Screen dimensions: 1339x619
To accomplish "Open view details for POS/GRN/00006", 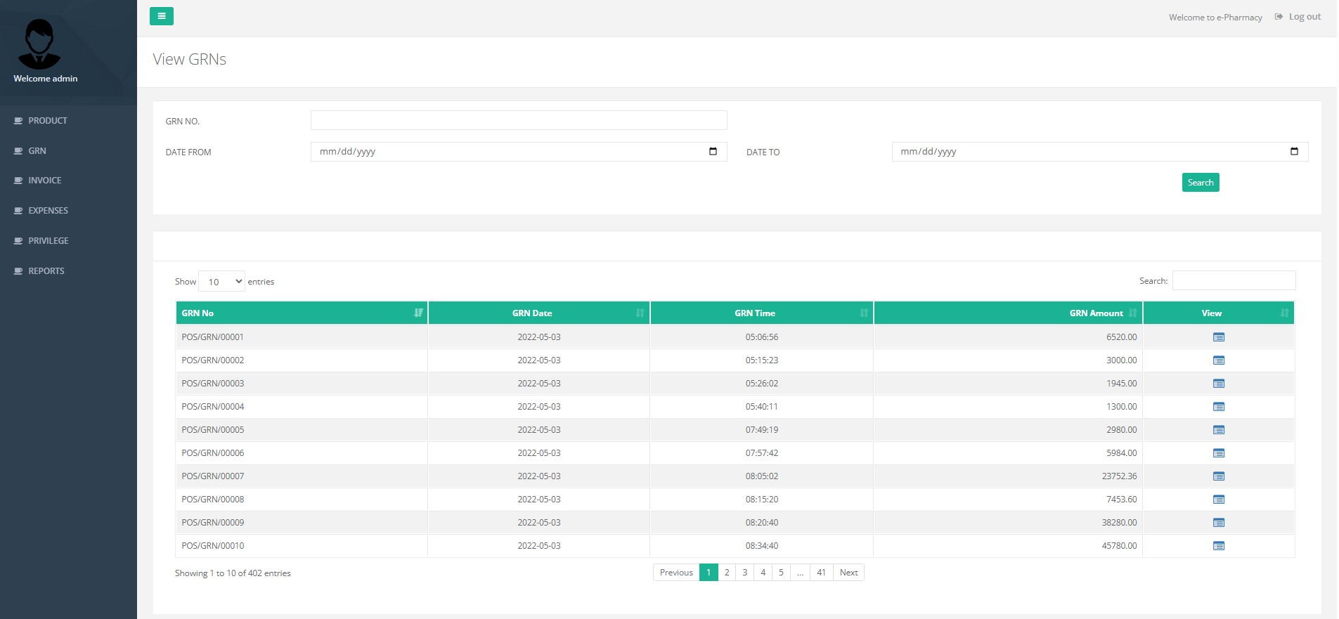I will [1218, 453].
